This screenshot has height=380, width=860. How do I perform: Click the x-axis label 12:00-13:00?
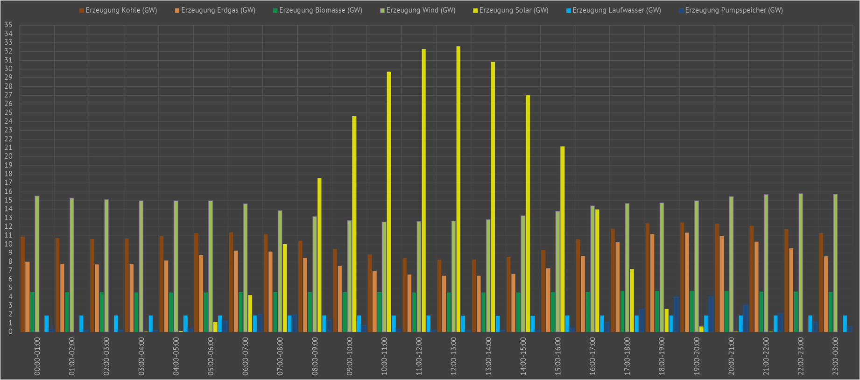454,356
